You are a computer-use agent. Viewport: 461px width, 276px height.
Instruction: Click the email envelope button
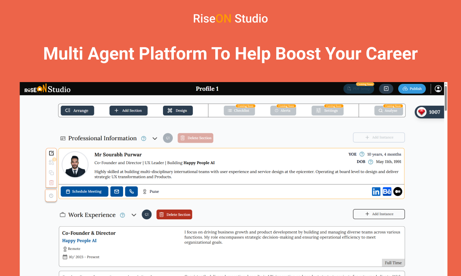117,191
